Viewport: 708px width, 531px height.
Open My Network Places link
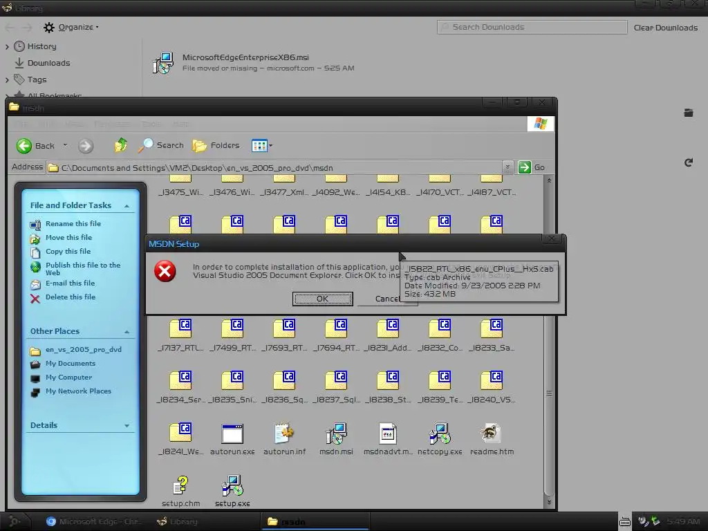click(x=78, y=391)
